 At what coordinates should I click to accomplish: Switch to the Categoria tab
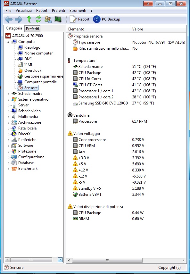click(x=14, y=28)
